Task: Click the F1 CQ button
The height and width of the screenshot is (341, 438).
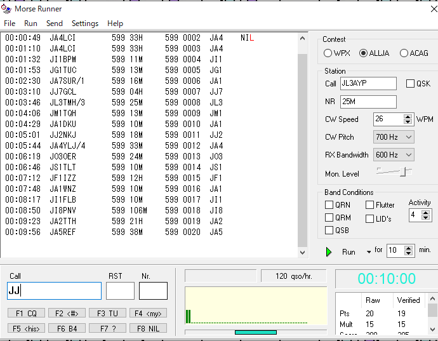Action: 26,313
